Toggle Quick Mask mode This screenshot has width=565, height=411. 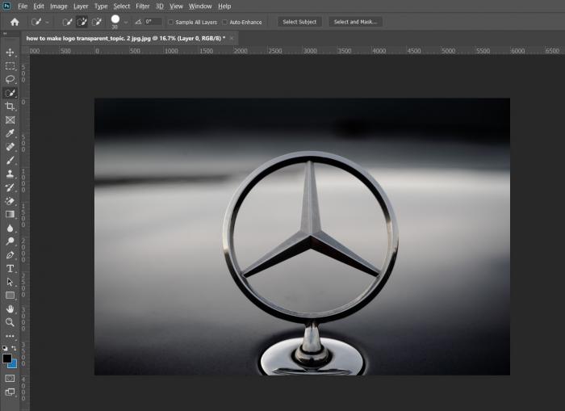10,378
